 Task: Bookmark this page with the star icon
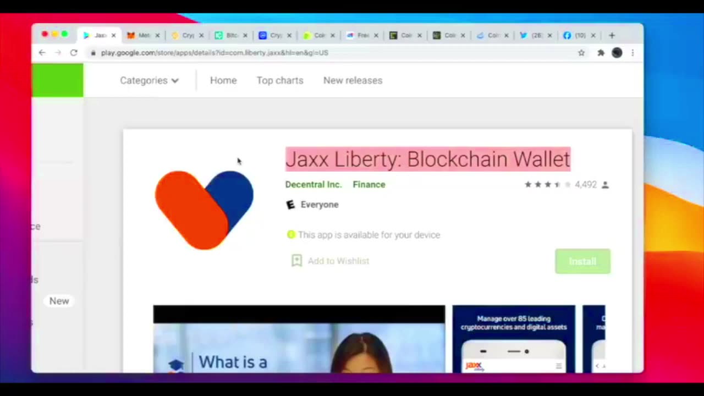[x=581, y=53]
